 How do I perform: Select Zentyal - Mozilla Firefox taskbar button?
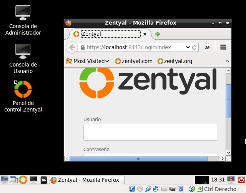(87, 180)
